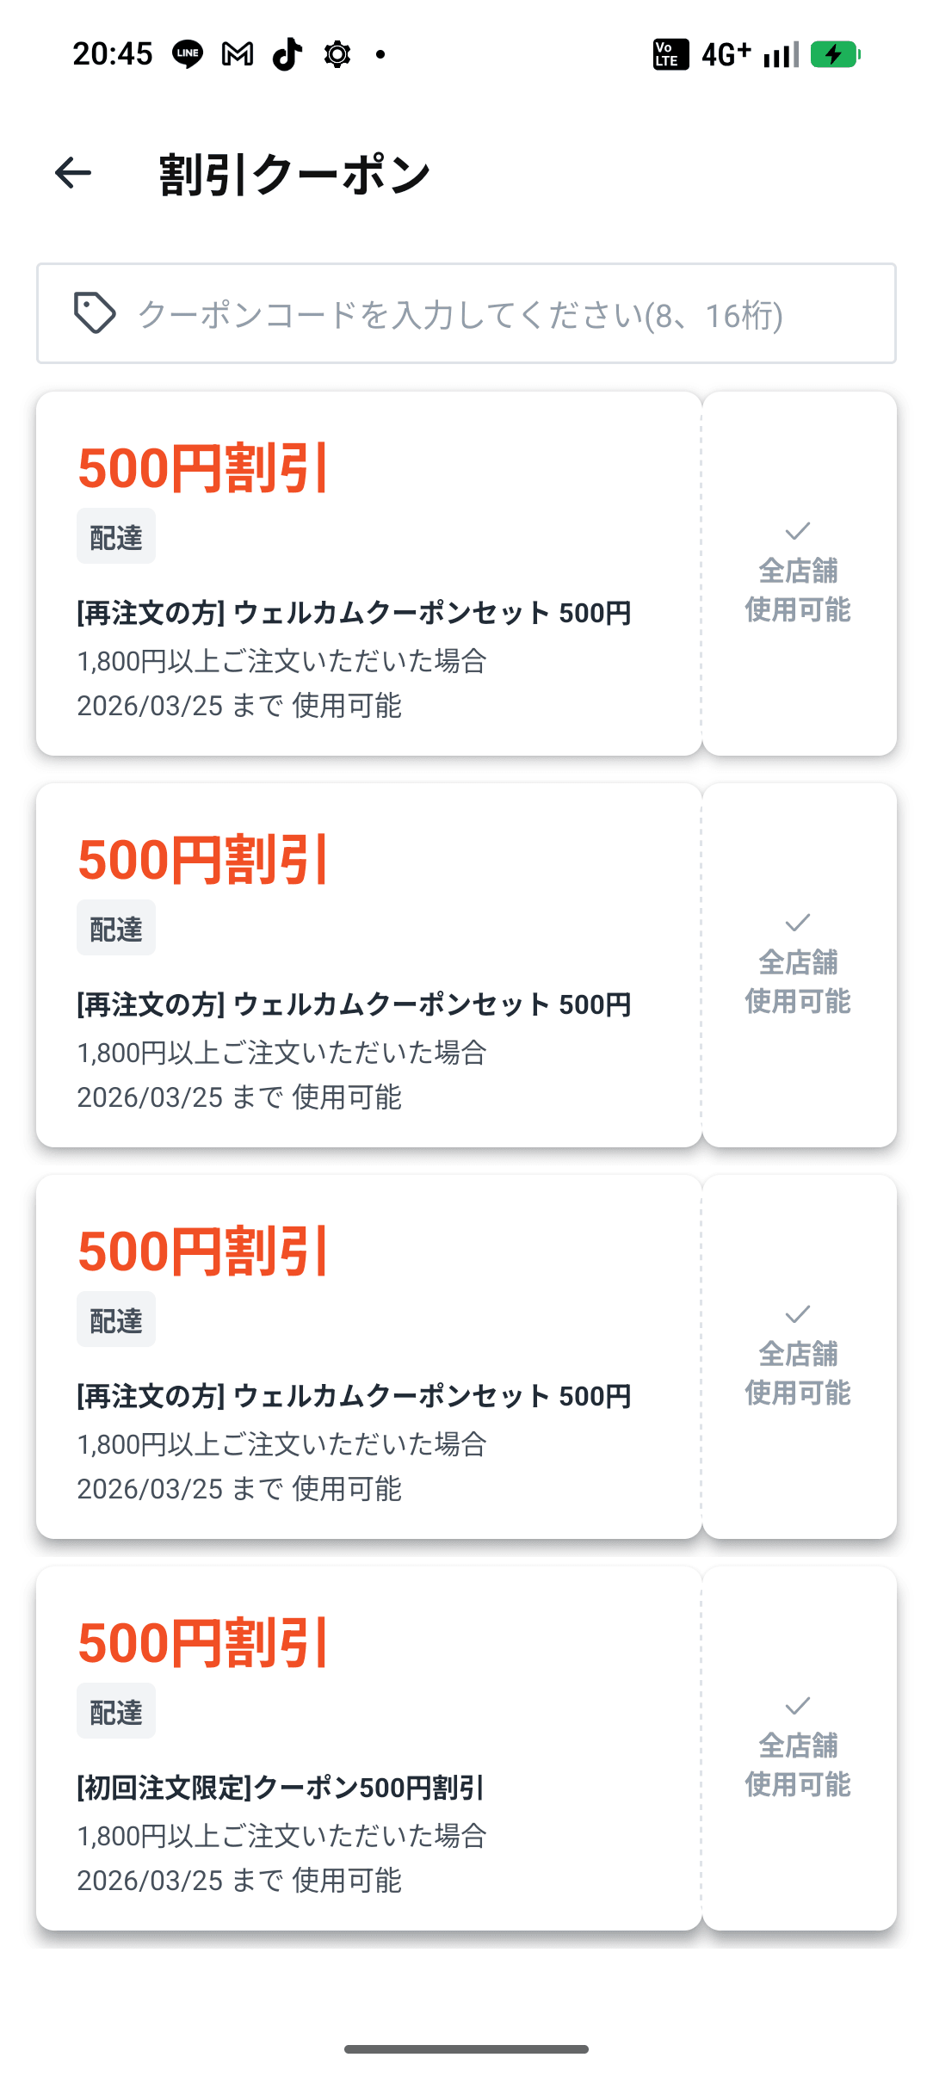Open the [初回注文限定]クーポン500円割引 title
This screenshot has width=933, height=2076.
(281, 1788)
